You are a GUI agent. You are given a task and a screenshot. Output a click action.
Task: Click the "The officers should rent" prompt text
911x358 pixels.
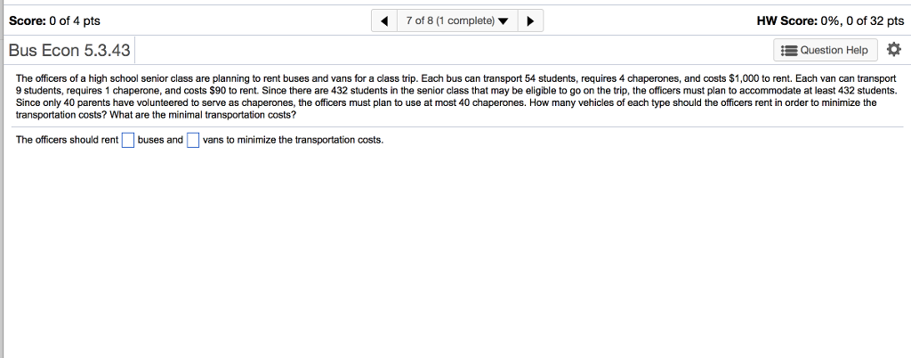tap(68, 140)
